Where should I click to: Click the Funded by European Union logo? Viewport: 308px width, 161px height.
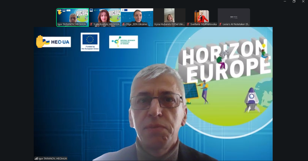[x=90, y=42]
